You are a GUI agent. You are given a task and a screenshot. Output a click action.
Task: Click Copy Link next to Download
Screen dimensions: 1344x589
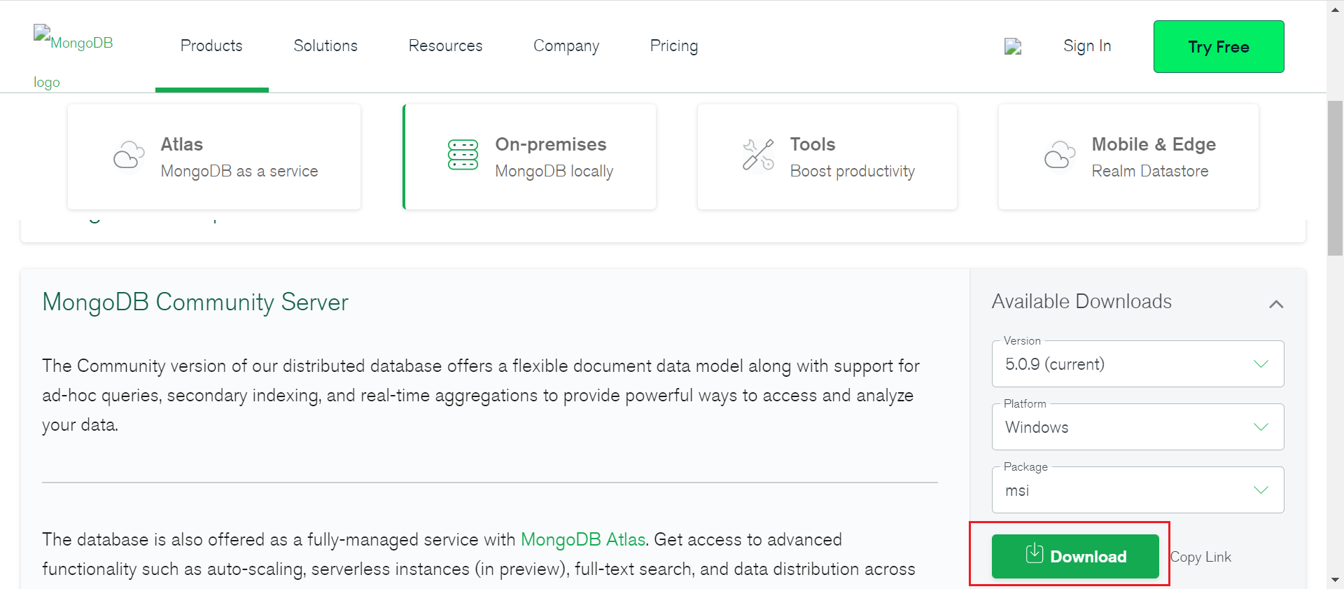click(x=1200, y=557)
